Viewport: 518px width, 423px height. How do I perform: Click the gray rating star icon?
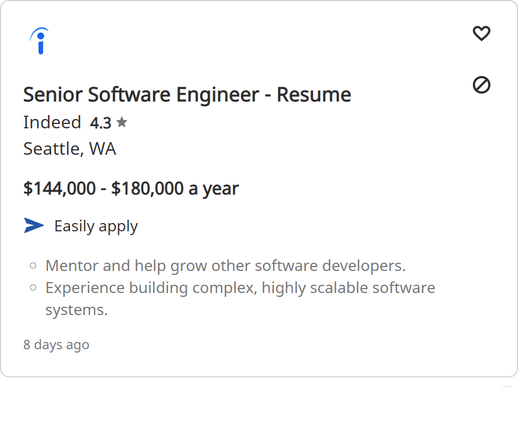pyautogui.click(x=122, y=122)
